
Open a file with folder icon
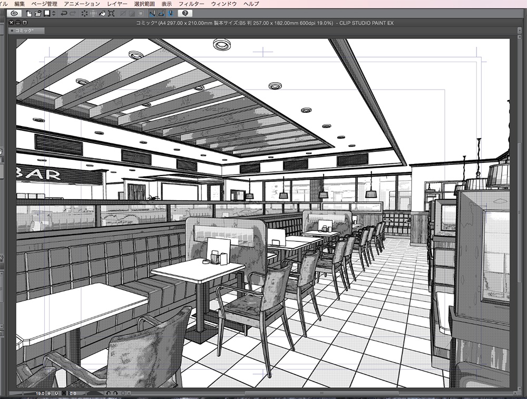pos(38,14)
